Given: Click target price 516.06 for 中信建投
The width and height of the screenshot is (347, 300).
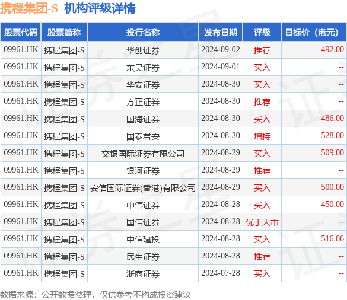Looking at the screenshot, I should tap(332, 238).
